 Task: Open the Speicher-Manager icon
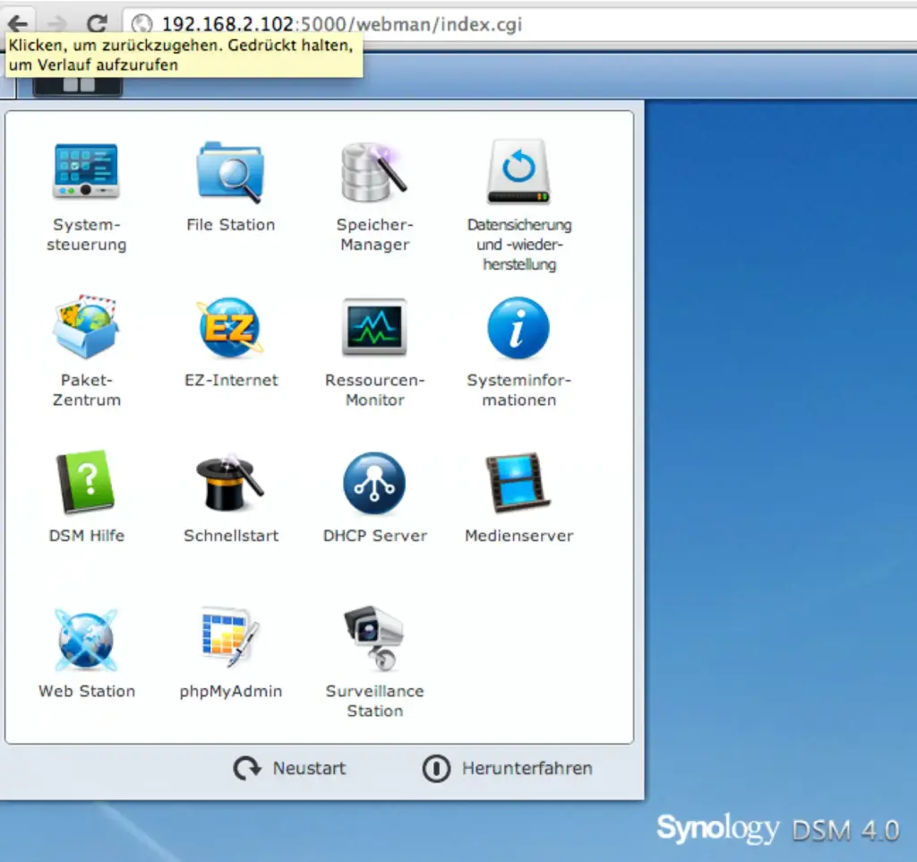374,171
